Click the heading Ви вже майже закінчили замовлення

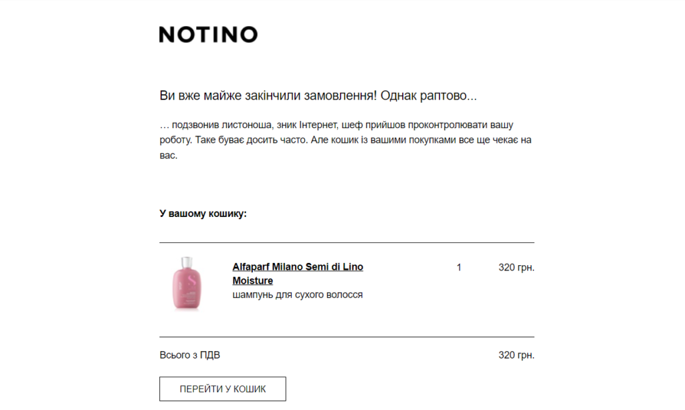[268, 95]
